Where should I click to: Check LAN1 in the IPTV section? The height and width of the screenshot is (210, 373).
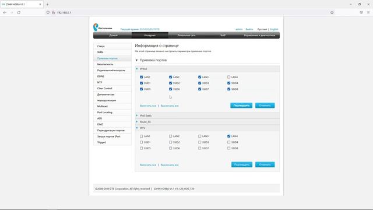coord(141,136)
